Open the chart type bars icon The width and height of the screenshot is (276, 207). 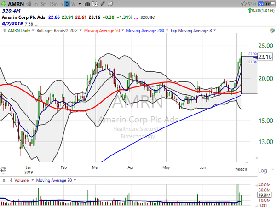(87, 4)
